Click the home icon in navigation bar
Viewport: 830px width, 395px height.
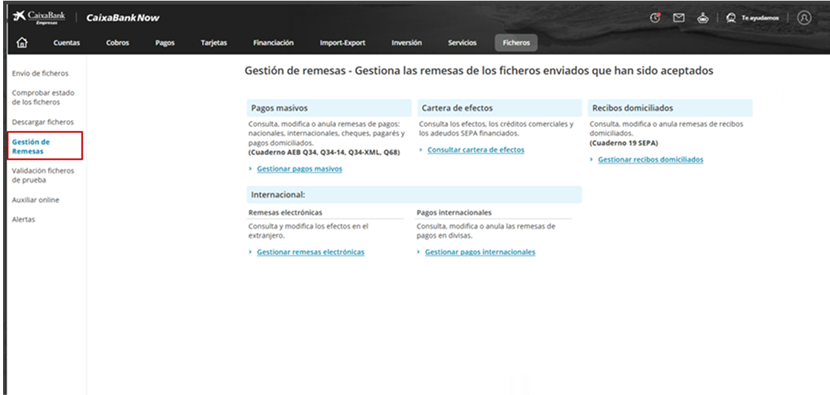(x=22, y=43)
